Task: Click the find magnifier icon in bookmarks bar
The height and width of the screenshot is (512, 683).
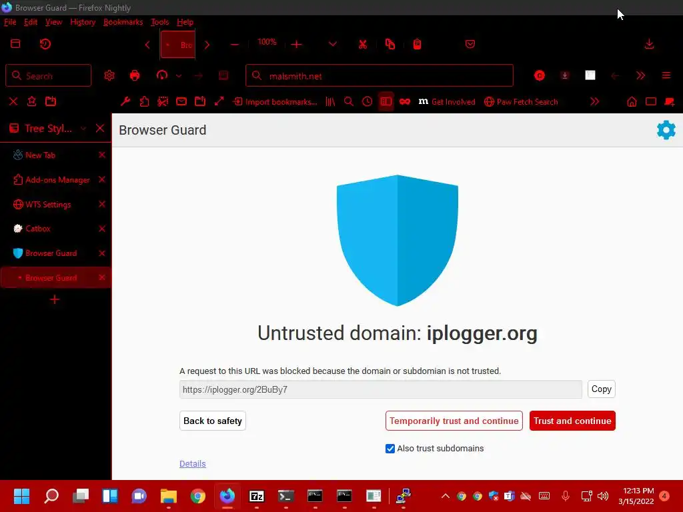Action: pos(348,101)
